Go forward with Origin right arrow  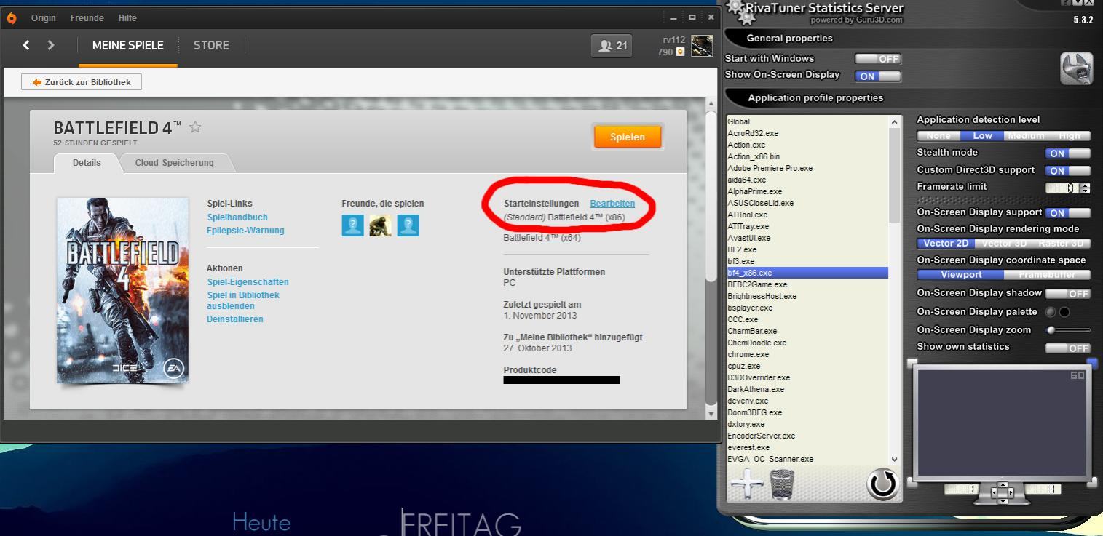(x=51, y=45)
